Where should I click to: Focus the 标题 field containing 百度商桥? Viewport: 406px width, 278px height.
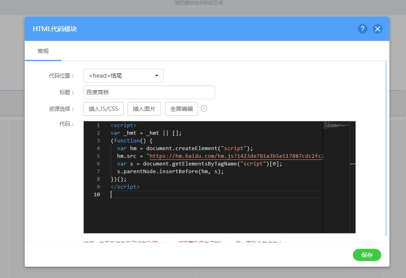(149, 92)
